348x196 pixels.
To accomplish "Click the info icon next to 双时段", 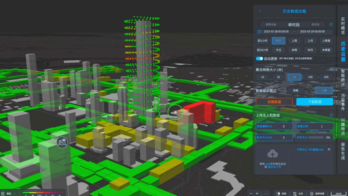I will tap(331, 24).
